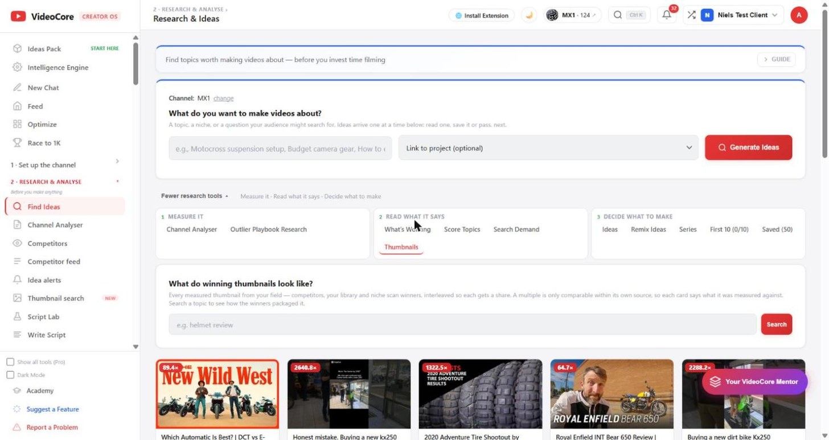The image size is (829, 440).
Task: Open the Your VideoCore Mentor button
Action: click(x=755, y=381)
